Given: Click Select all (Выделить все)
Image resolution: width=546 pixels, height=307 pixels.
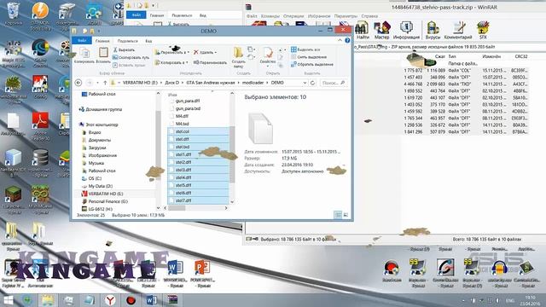Looking at the screenshot, I should tap(305, 49).
